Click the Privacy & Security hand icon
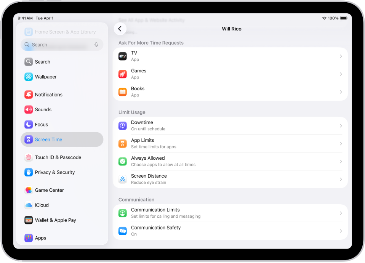Screen dimensions: 365x263 [29, 172]
